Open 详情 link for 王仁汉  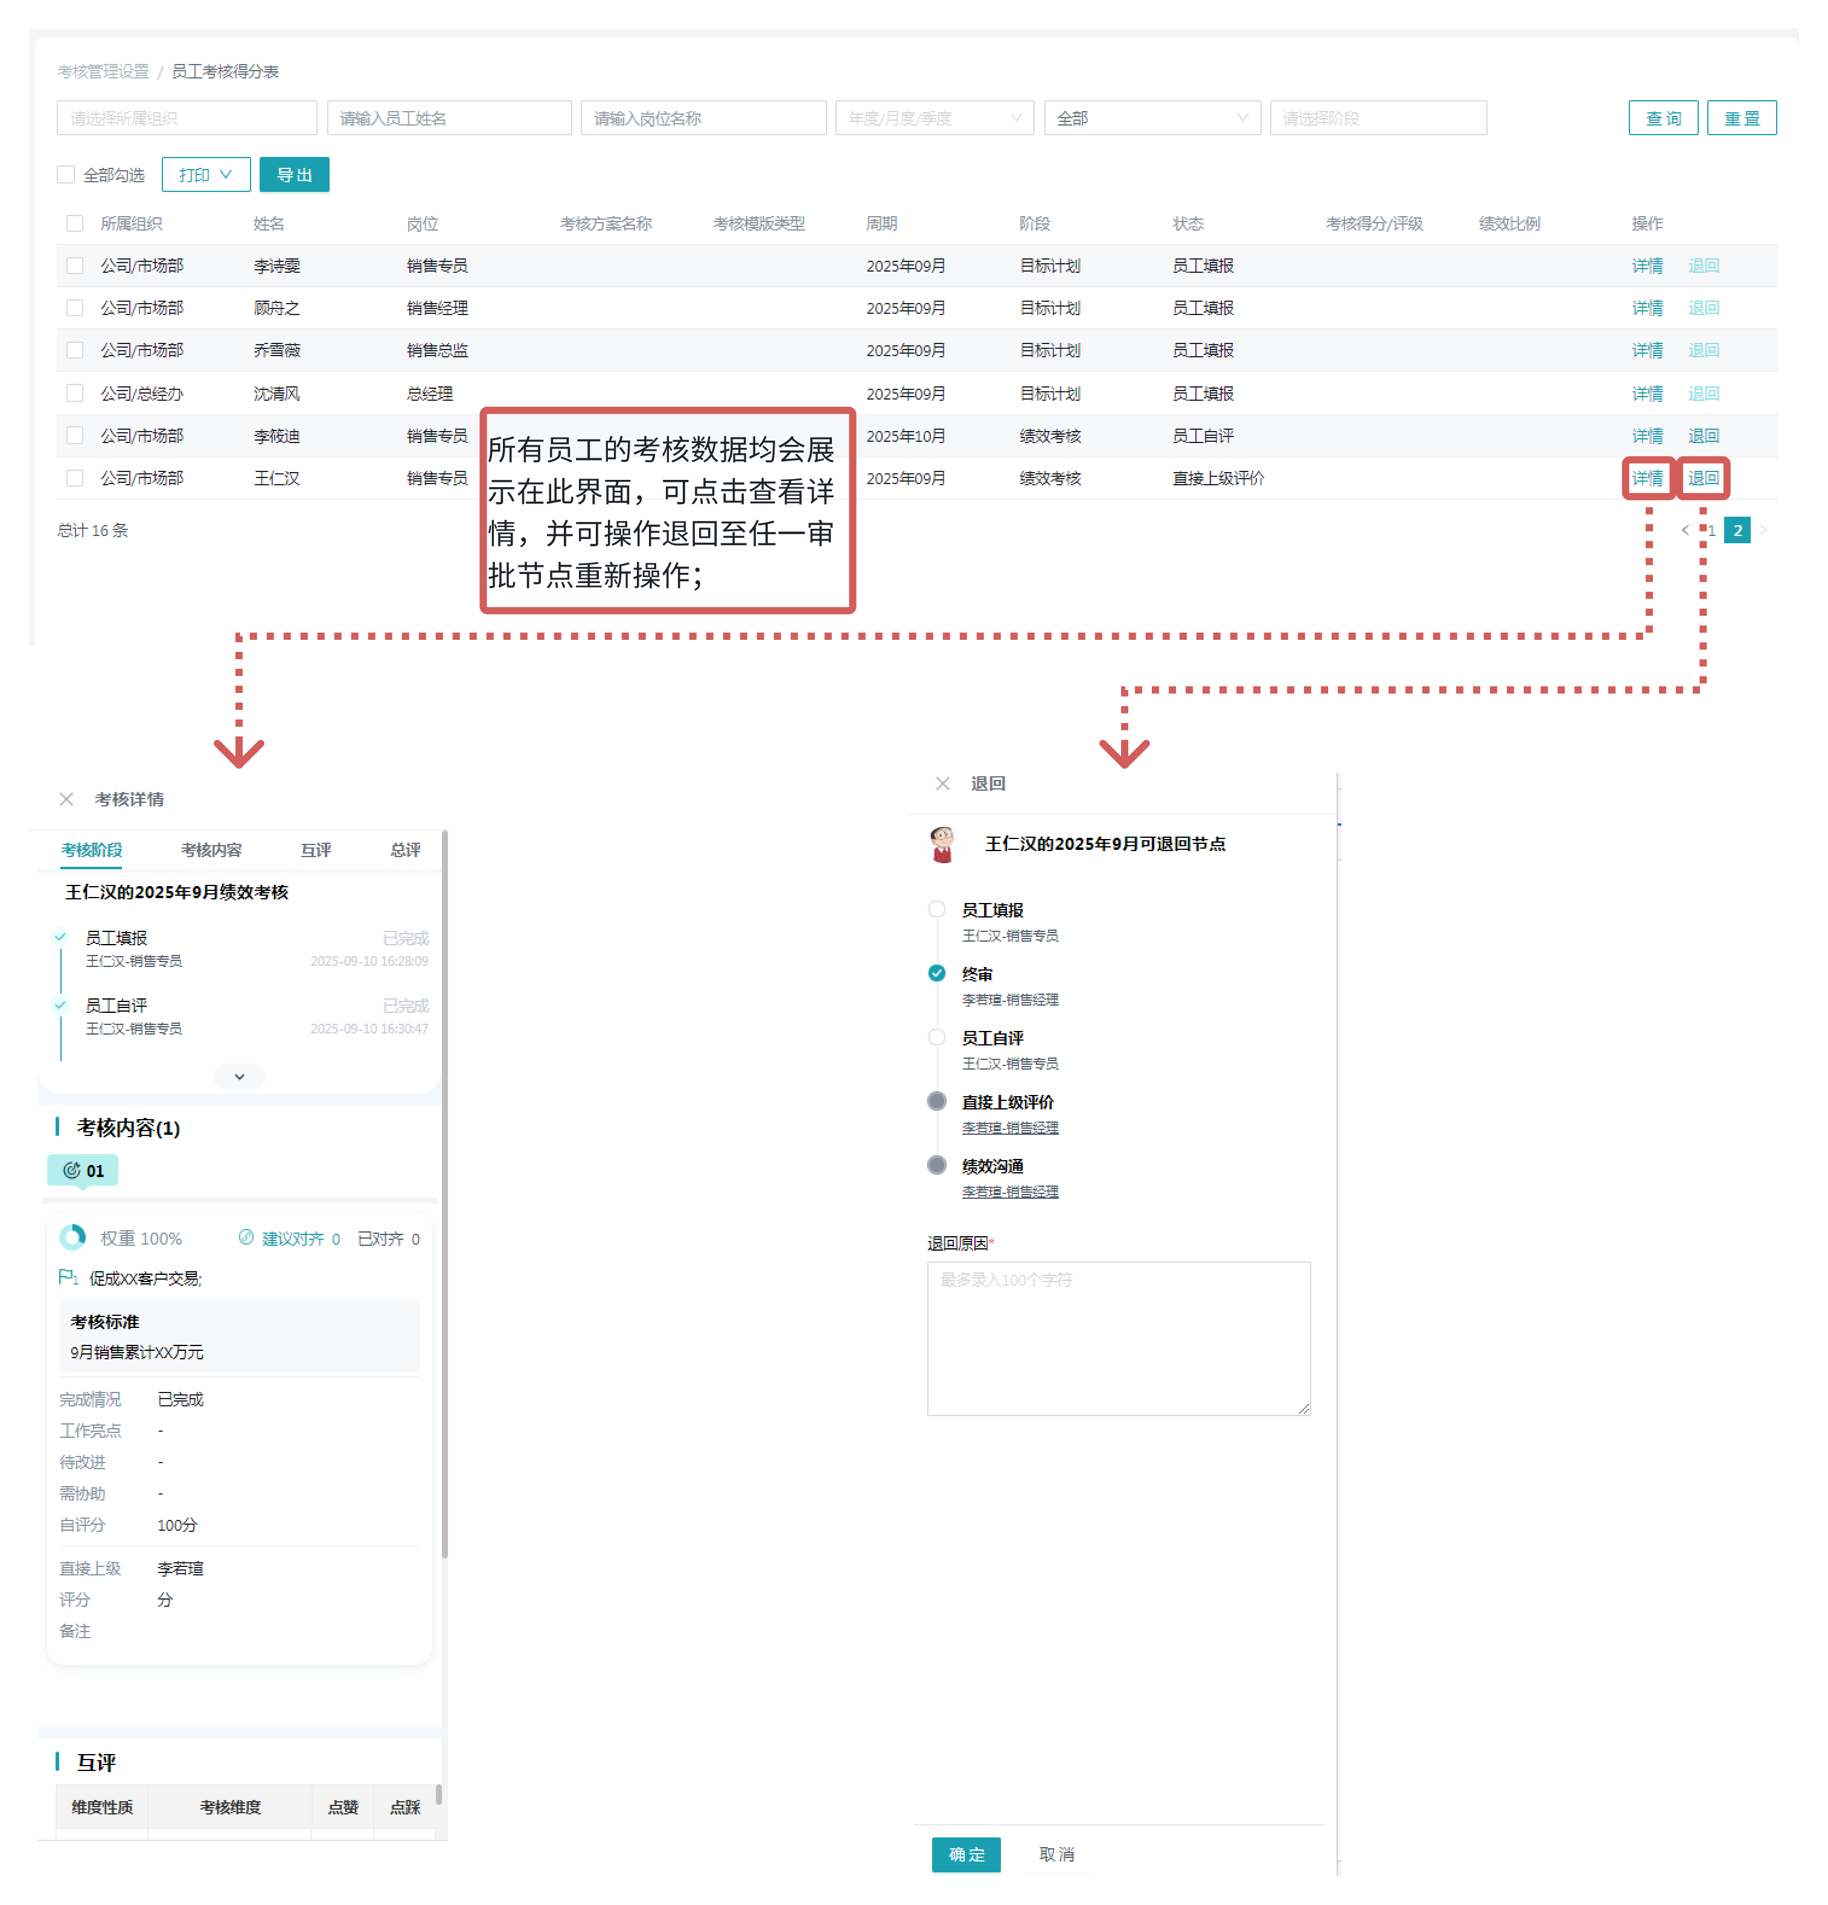click(x=1646, y=478)
